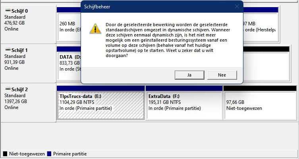Click the Schijf 2 disk label panel
Screen dimensions: 299x159
tap(28, 102)
